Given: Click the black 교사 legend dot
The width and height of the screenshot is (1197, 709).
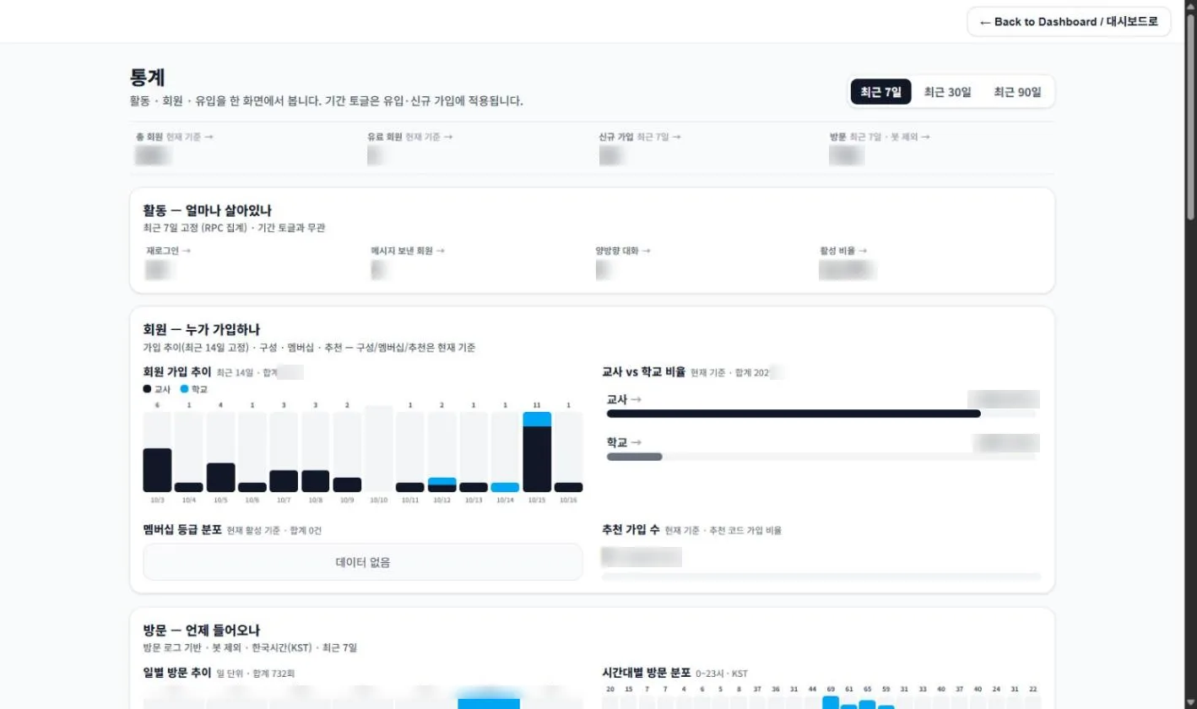Looking at the screenshot, I should click(148, 389).
